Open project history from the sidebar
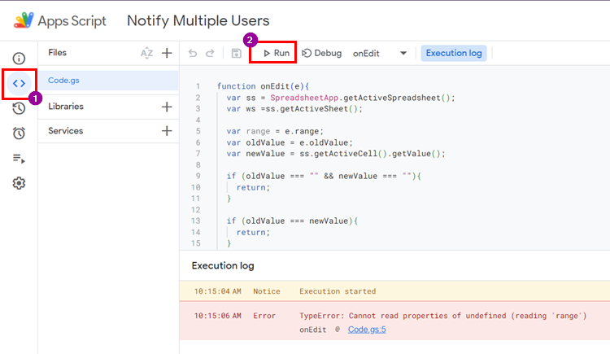 19,108
